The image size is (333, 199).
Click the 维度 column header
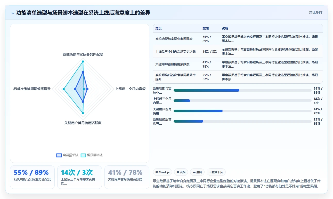(x=158, y=28)
